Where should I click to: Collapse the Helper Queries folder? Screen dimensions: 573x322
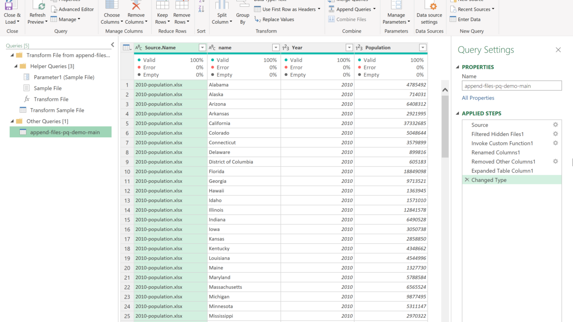[17, 66]
